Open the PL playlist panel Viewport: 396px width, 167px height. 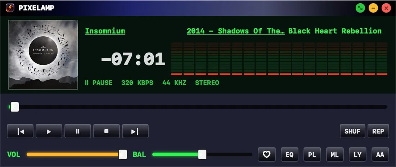coord(312,154)
